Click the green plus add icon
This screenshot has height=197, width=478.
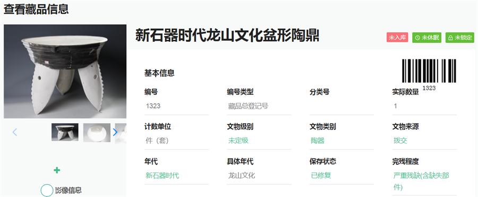[57, 170]
